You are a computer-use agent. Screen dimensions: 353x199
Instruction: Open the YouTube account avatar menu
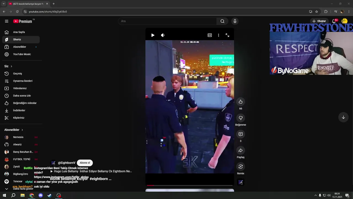pos(344,21)
